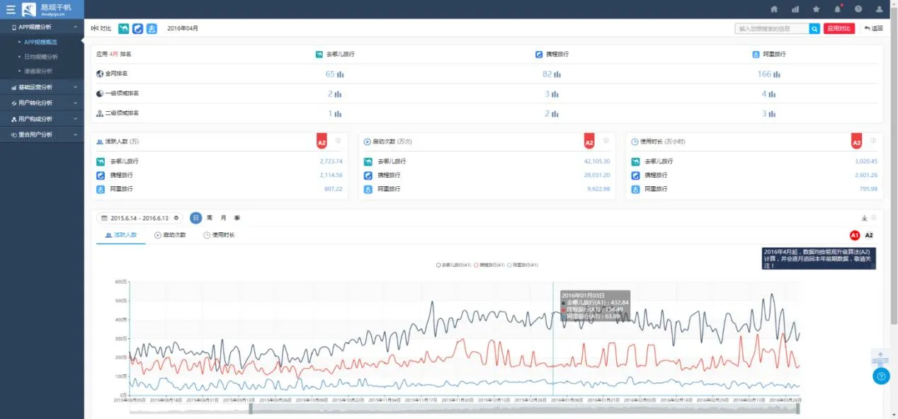
Task: Open the 2015.6.14 - 2016.6.13 date range picker
Action: (140, 218)
